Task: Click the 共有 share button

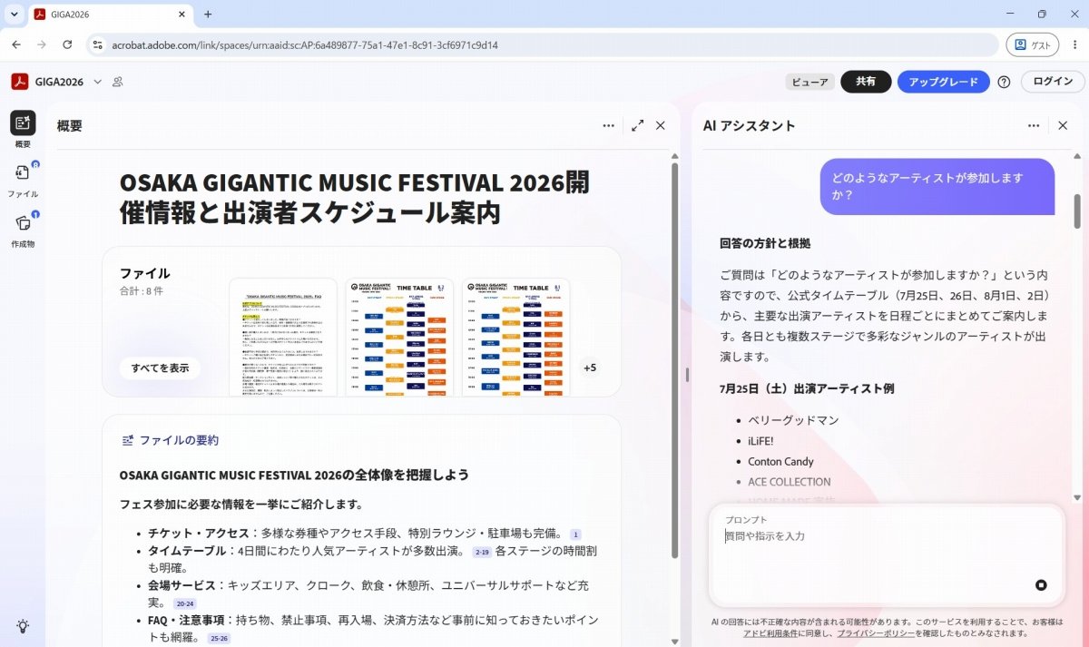Action: 866,82
